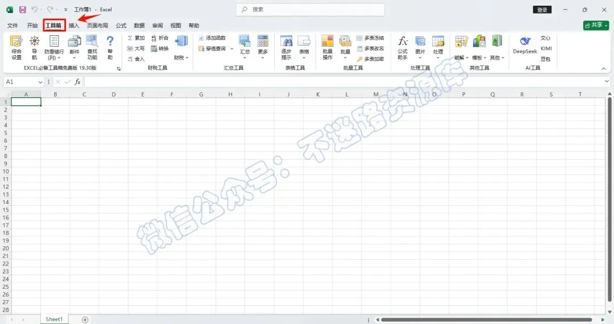Screen dimensions: 614x324
Task: Open the 公式助手 formula helper
Action: [403, 47]
